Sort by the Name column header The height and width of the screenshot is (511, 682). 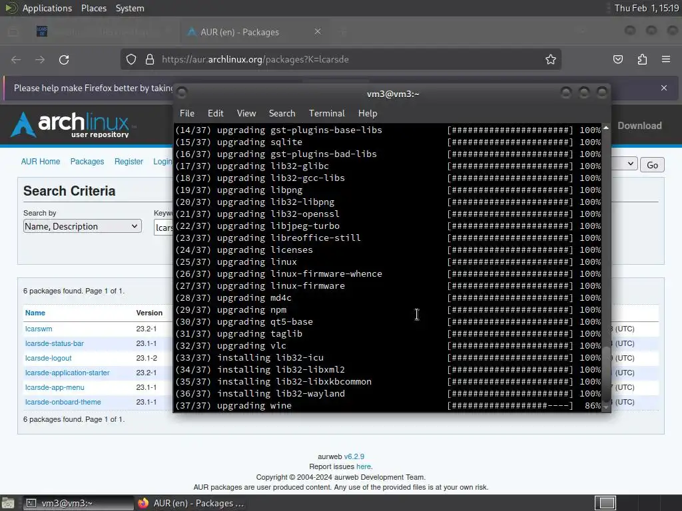click(35, 313)
